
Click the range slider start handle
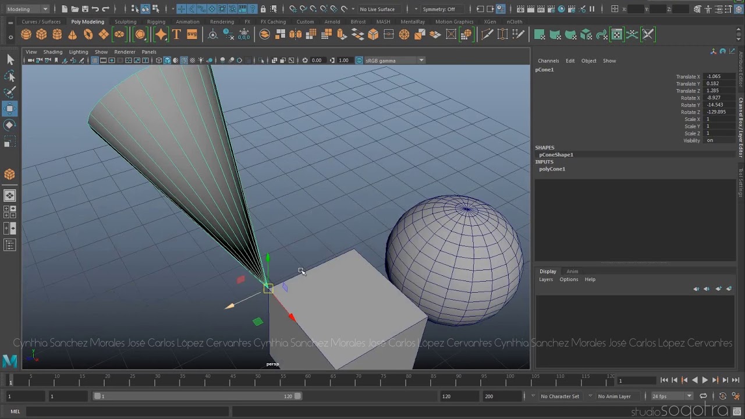98,396
